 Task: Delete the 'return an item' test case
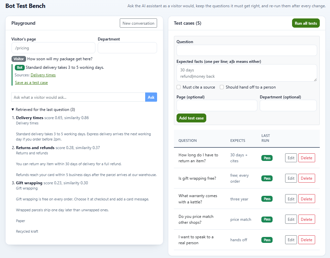[x=307, y=158]
